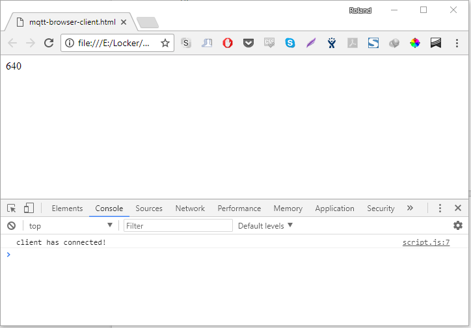Close the mqtt-browser-client.html tab
The height and width of the screenshot is (328, 471).
124,22
